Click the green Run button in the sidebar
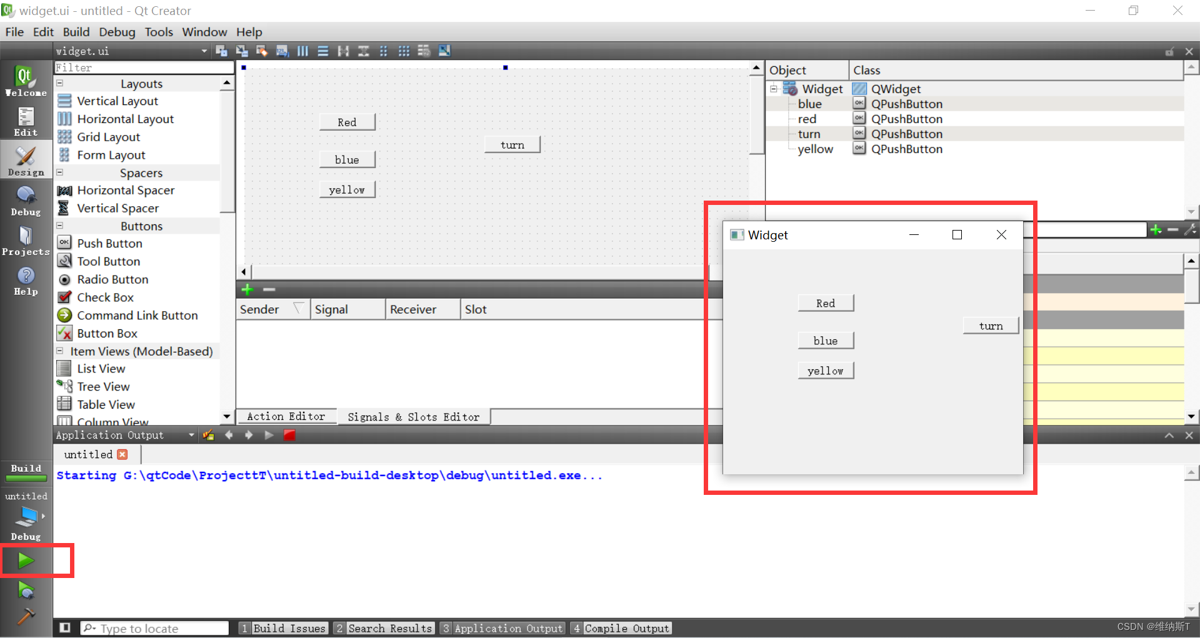This screenshot has height=638, width=1200. (x=25, y=559)
